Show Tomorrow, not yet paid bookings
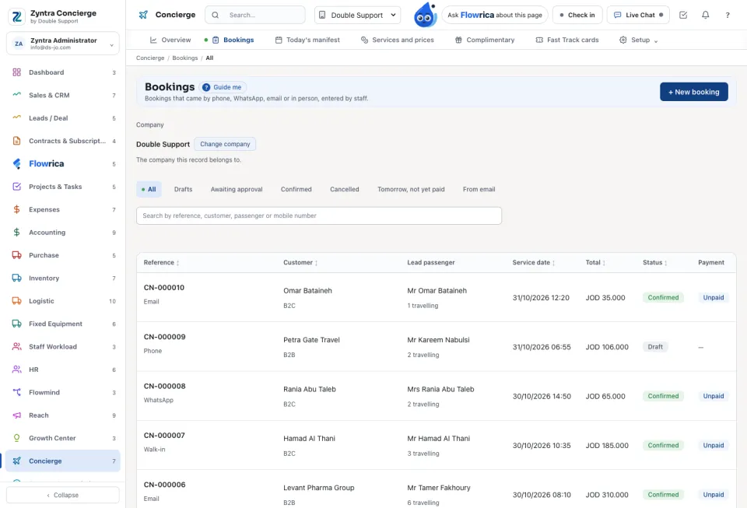747x508 pixels. [x=411, y=190]
